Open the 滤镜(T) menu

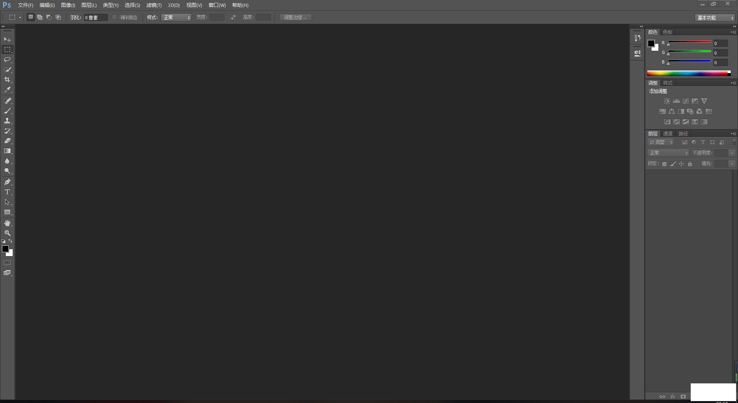click(x=154, y=5)
